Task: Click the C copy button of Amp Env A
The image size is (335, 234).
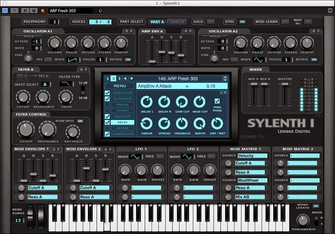Action: [x=186, y=31]
